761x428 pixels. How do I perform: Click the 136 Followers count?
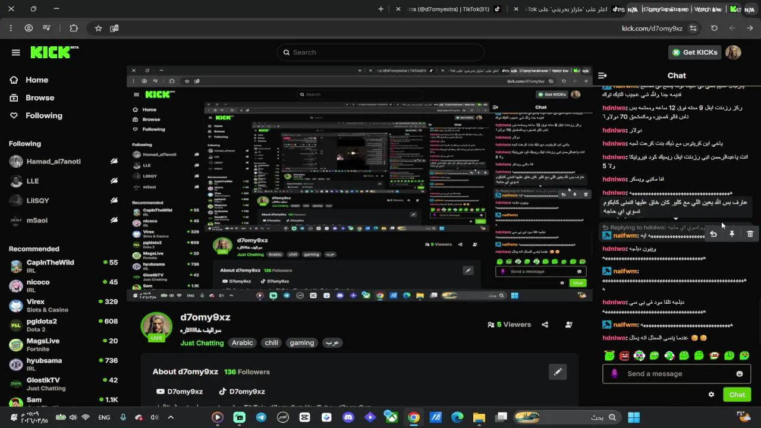[247, 372]
